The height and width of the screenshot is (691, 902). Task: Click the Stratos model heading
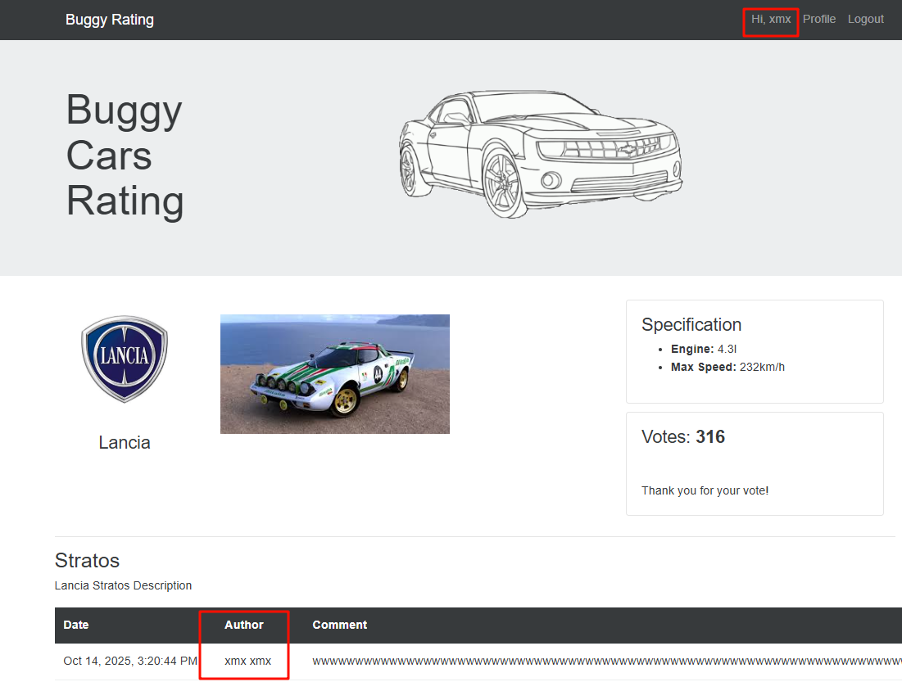87,561
